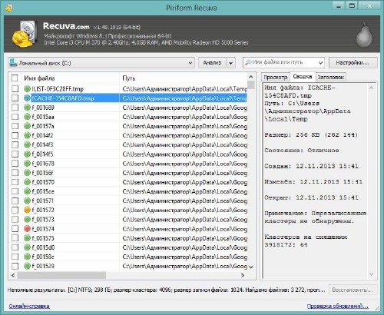Click green status icon of f_001575
Image resolution: width=384 pixels, height=315 pixels.
click(27, 238)
